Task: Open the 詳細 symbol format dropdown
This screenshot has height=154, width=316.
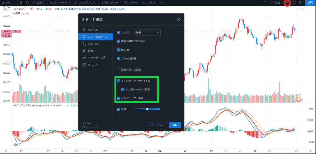Action: [x=147, y=32]
